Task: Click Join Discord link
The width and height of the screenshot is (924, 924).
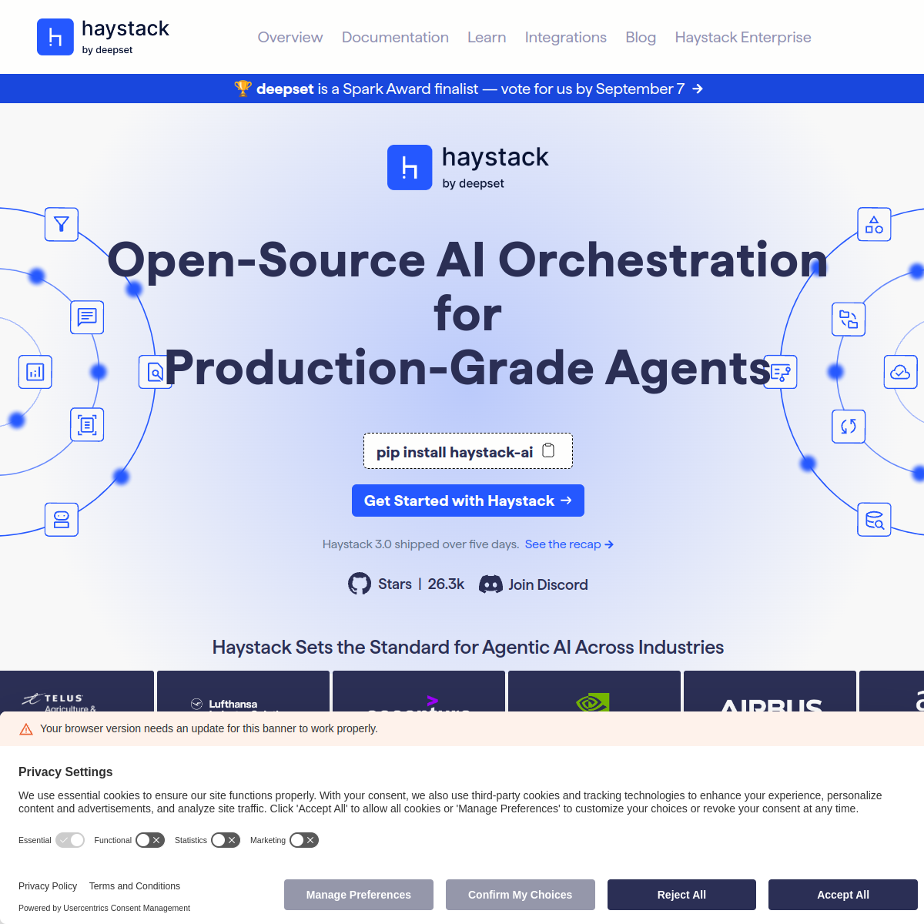Action: [534, 584]
